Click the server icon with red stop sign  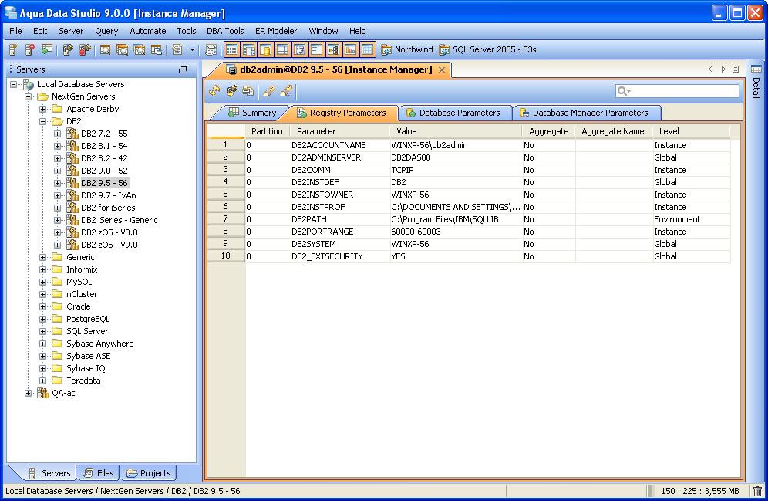click(x=30, y=49)
